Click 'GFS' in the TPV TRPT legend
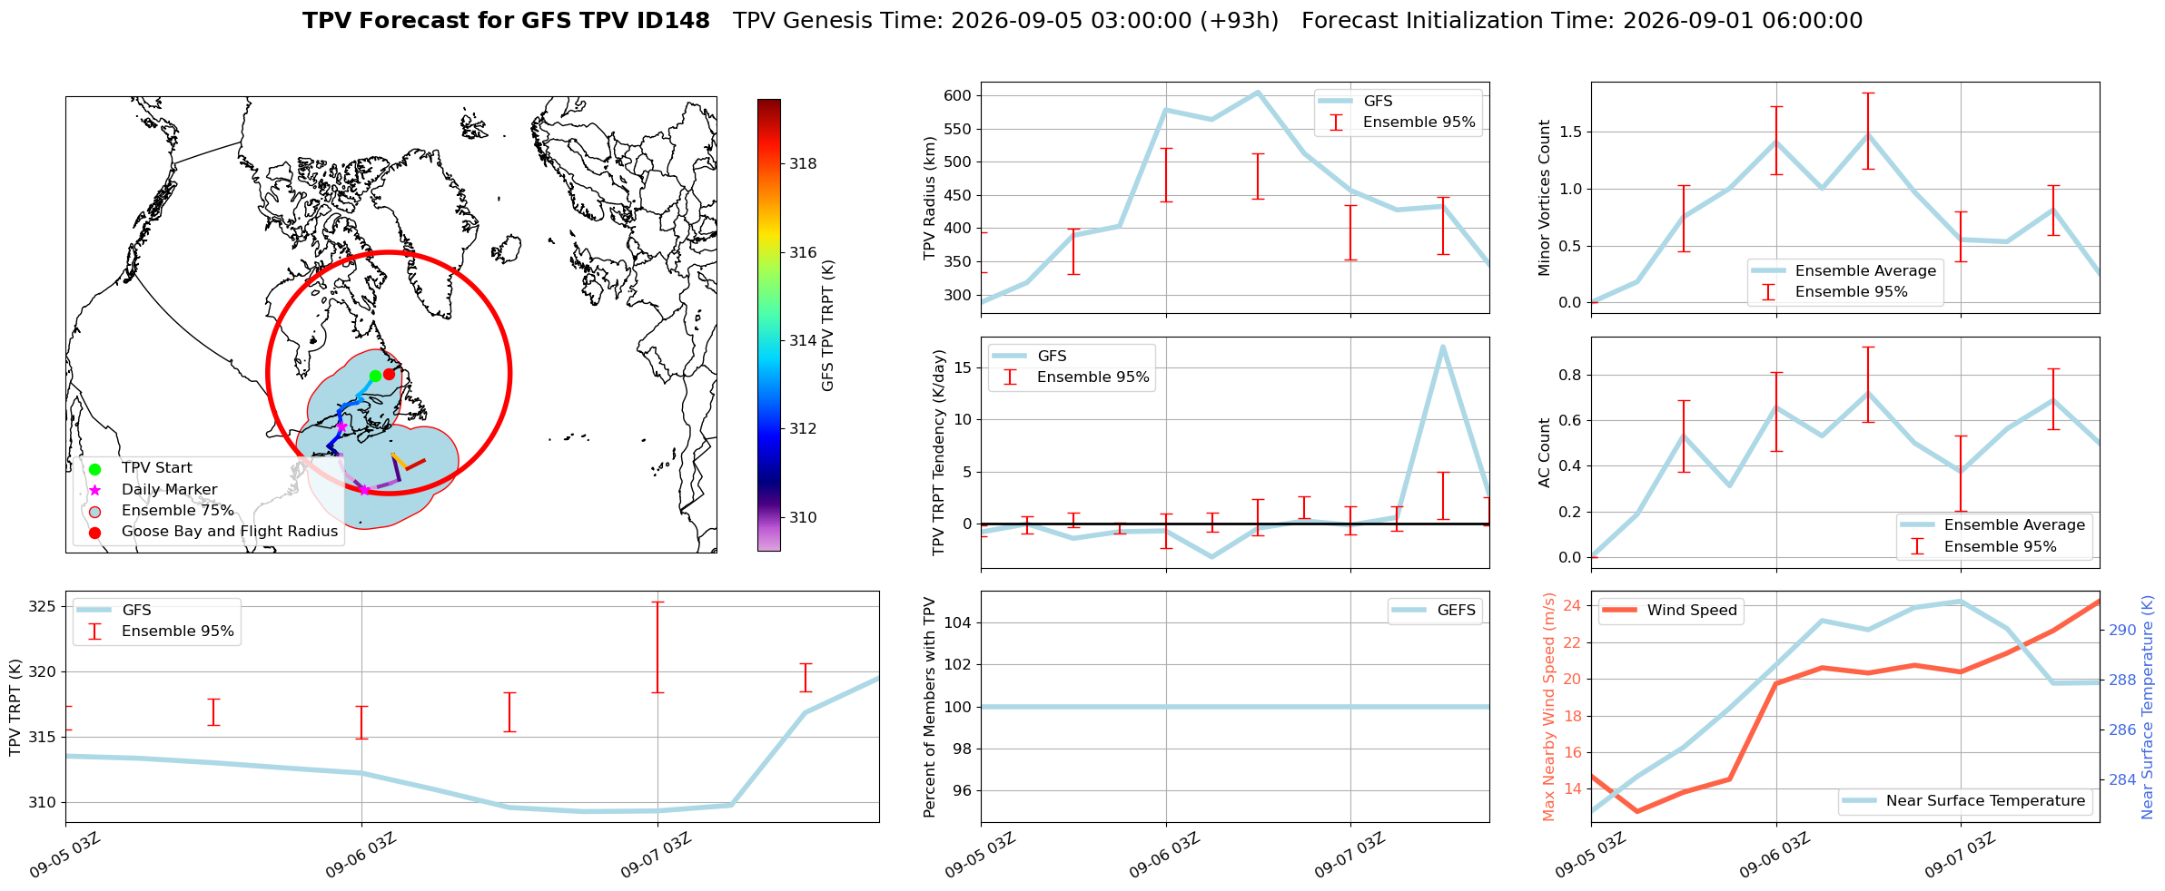Viewport: 2165px width, 891px height. point(136,611)
